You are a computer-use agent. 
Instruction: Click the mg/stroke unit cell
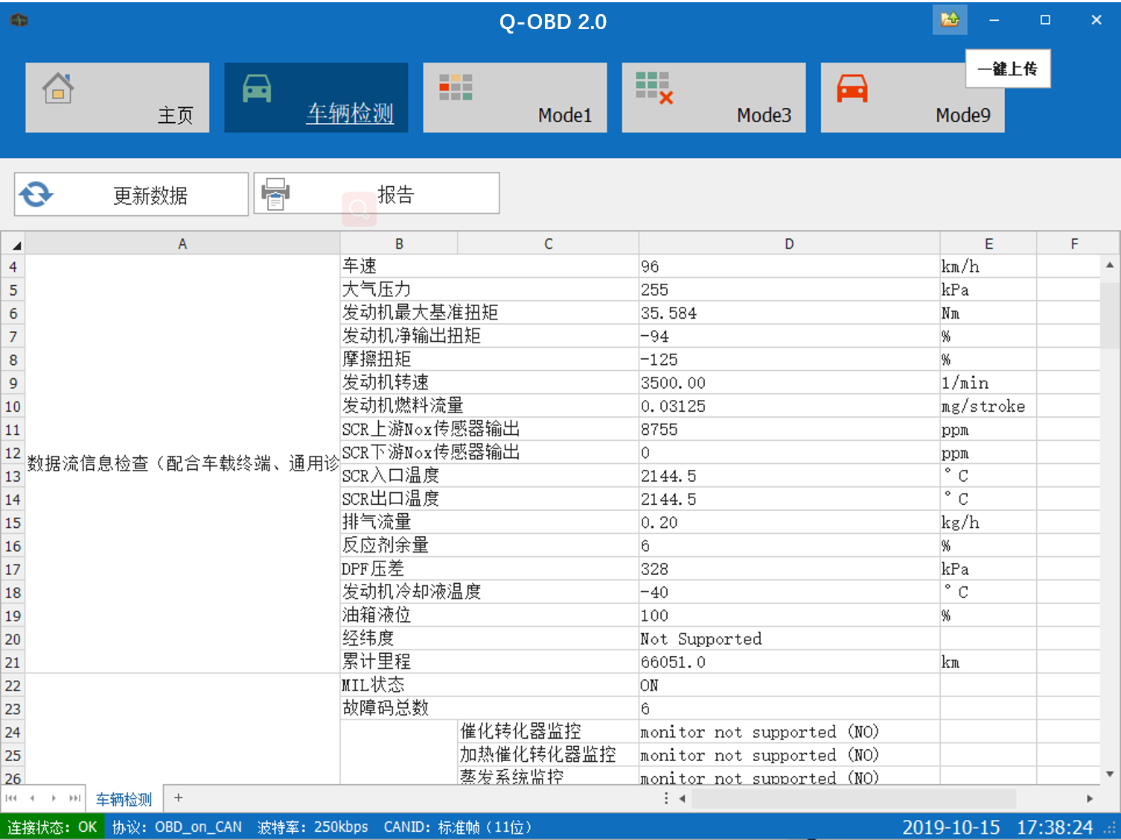tap(989, 406)
